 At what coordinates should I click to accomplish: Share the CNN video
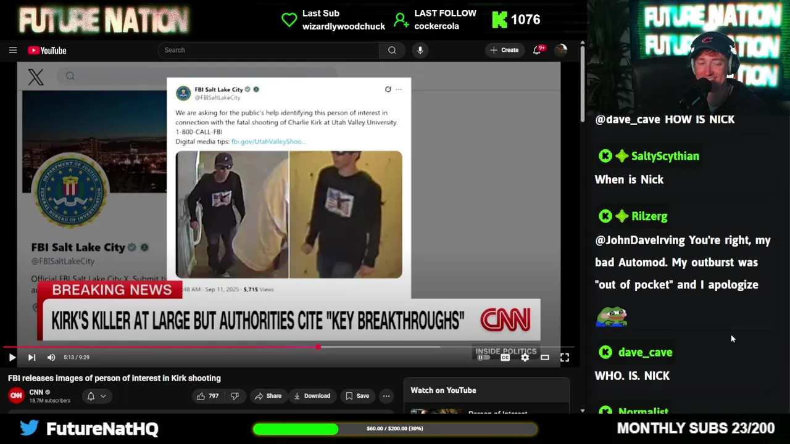coord(268,396)
